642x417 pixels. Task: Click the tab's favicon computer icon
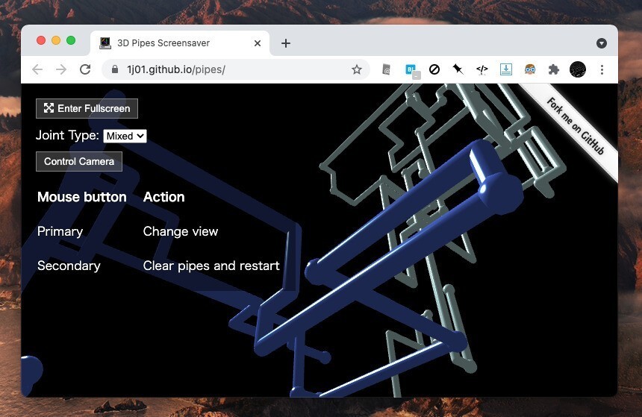[105, 43]
